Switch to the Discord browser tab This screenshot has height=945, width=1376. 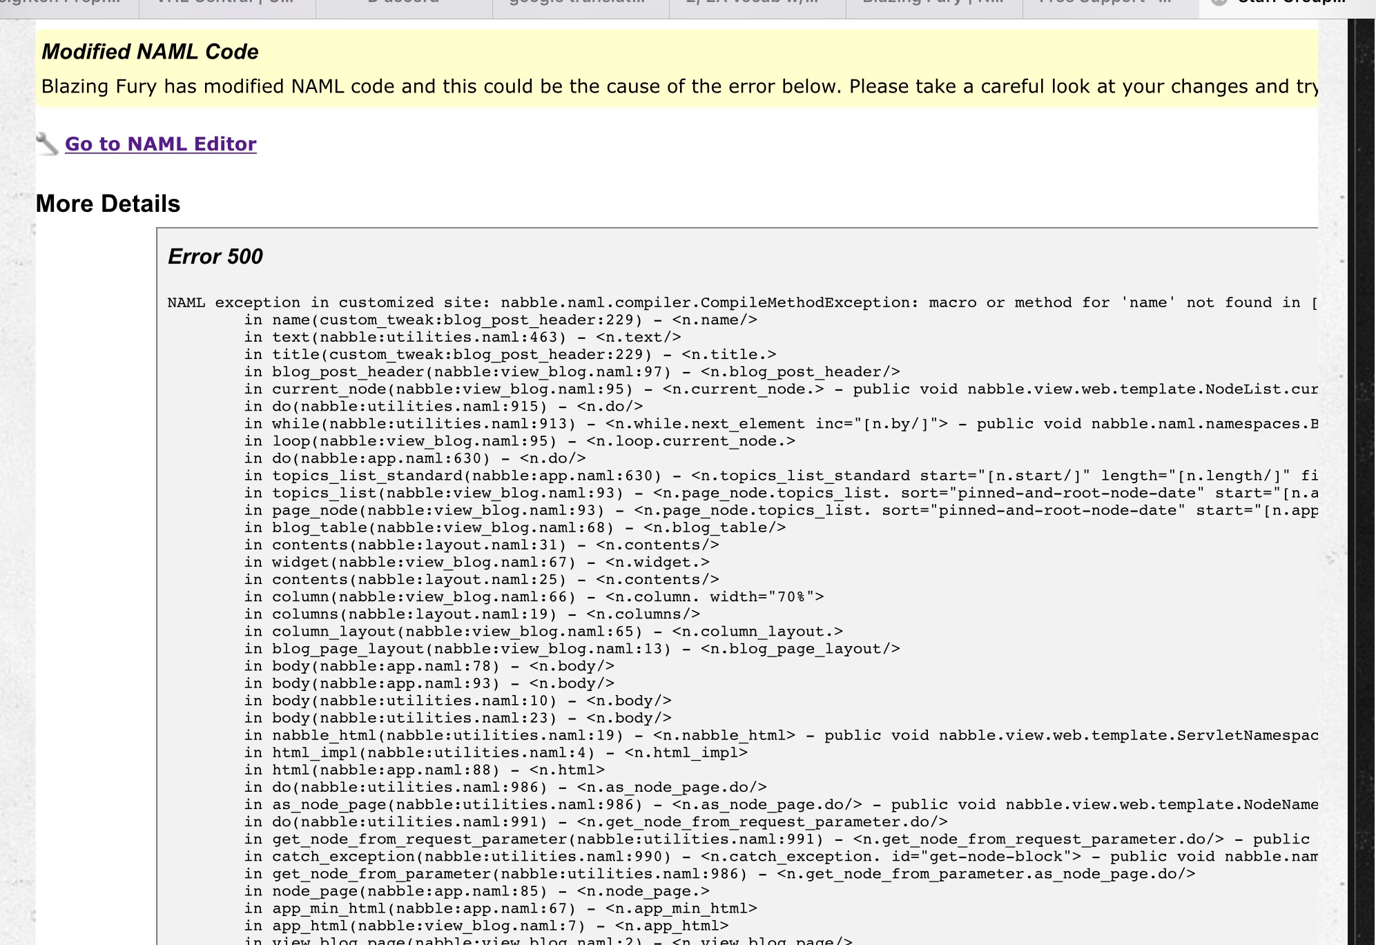tap(404, 4)
